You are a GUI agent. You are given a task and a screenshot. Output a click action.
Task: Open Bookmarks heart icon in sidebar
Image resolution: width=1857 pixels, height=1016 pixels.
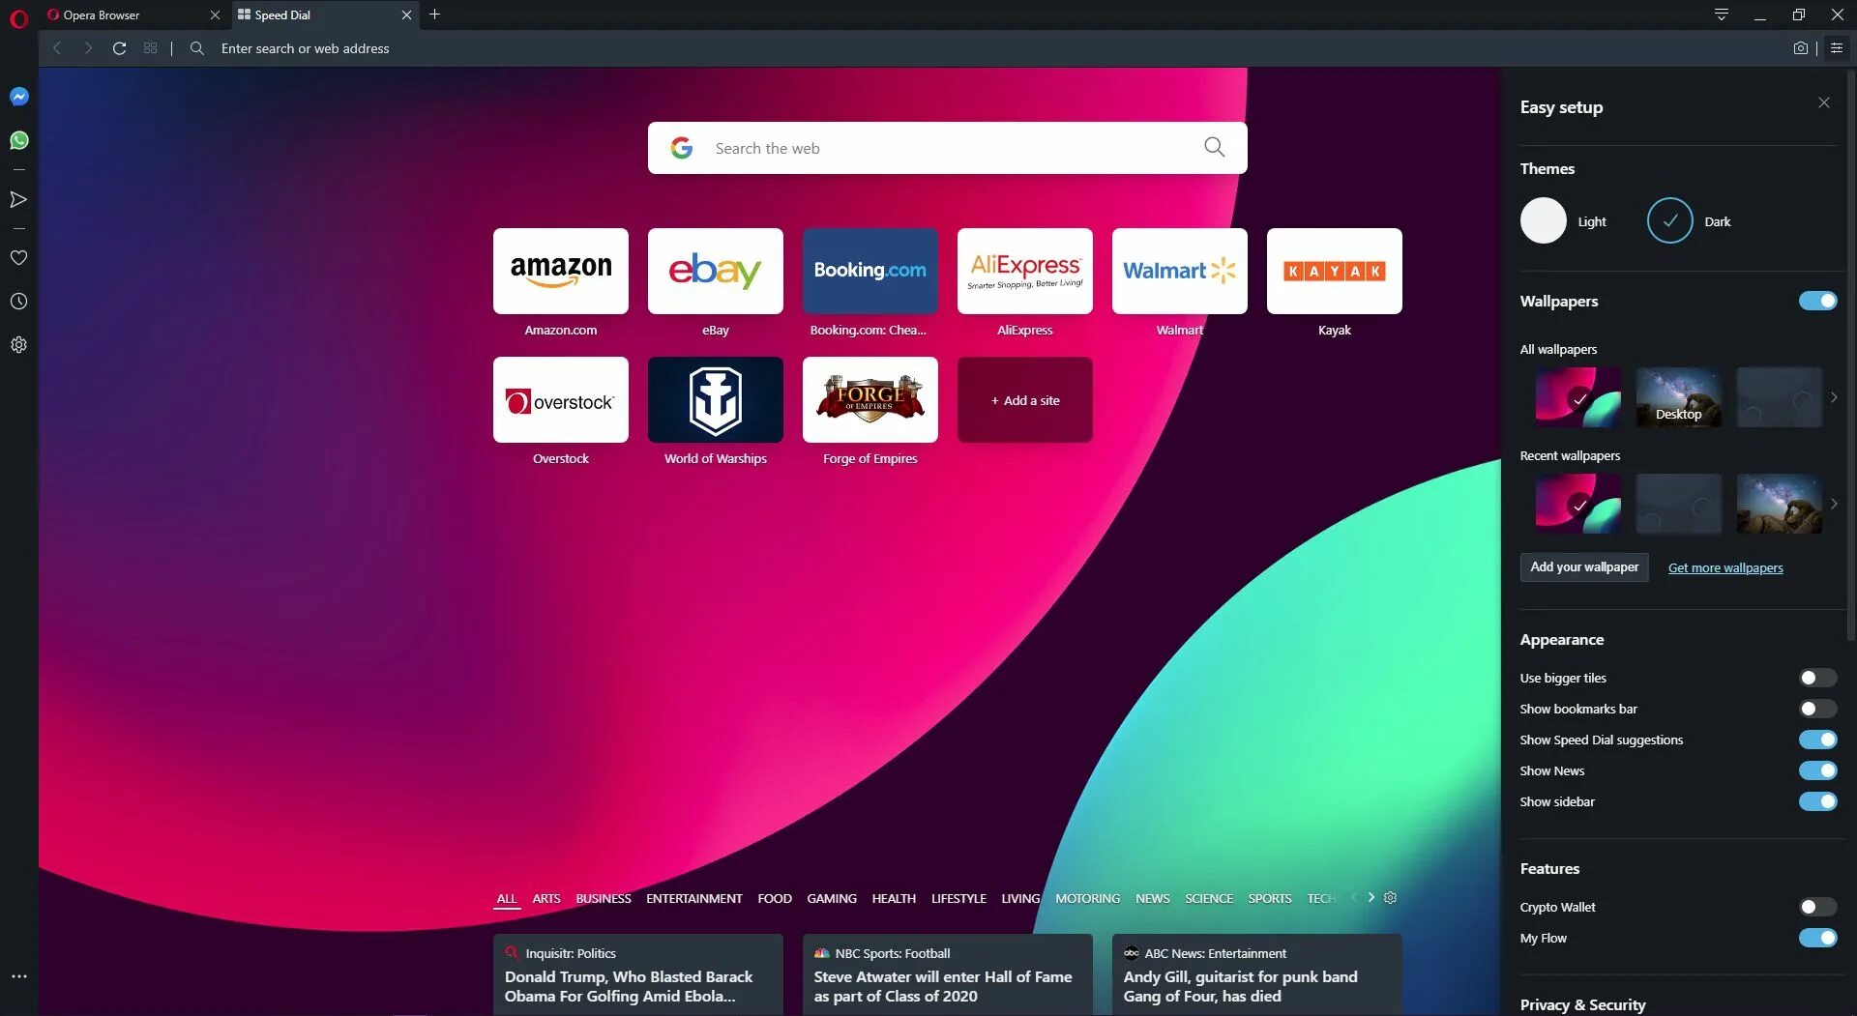(x=18, y=258)
